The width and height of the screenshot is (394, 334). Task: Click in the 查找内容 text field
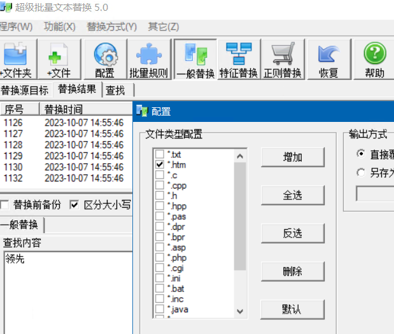point(64,286)
